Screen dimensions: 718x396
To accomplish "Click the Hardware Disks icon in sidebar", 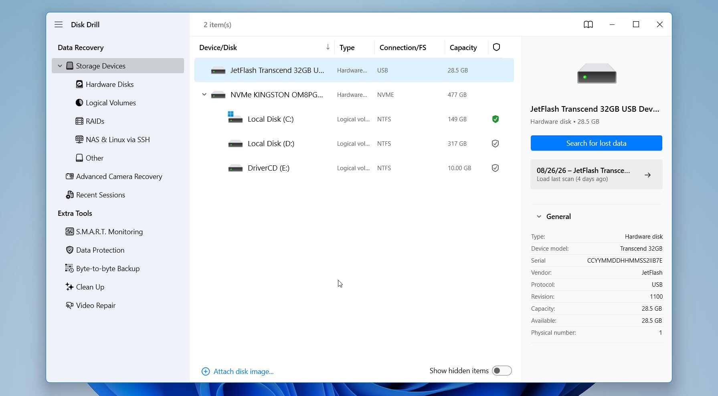I will tap(79, 84).
